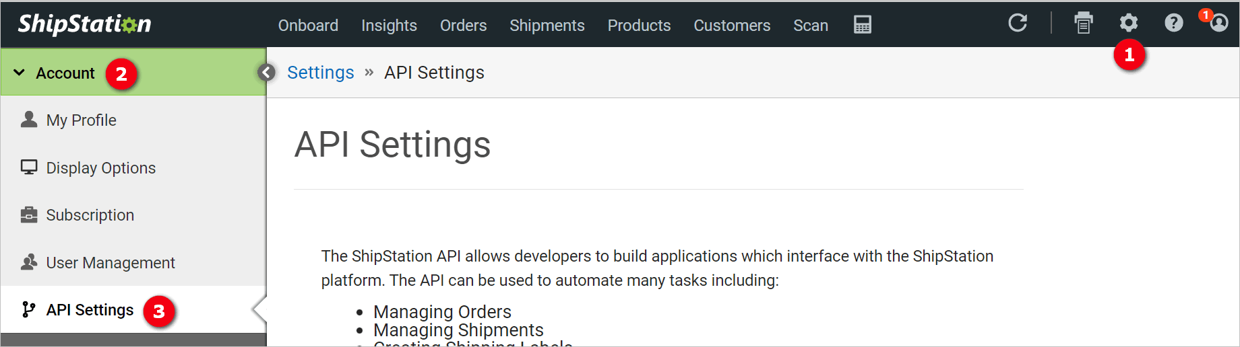The image size is (1240, 347).
Task: Switch to the Shipments tab
Action: tap(547, 26)
